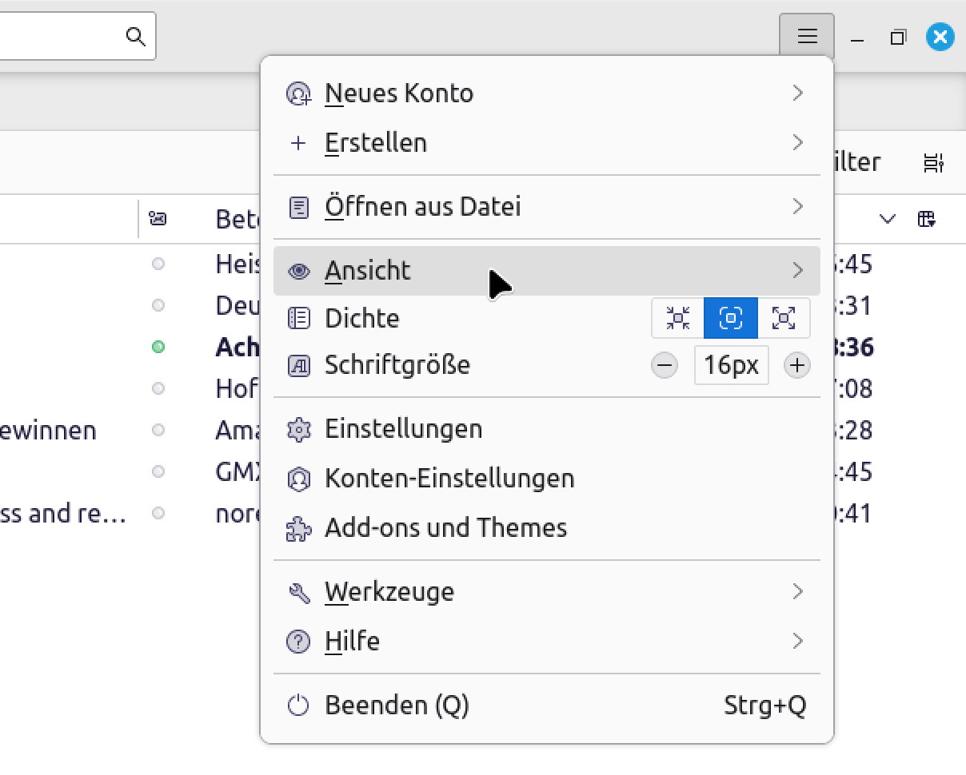This screenshot has height=775, width=966.
Task: Click the search magnifier icon
Action: 136,36
